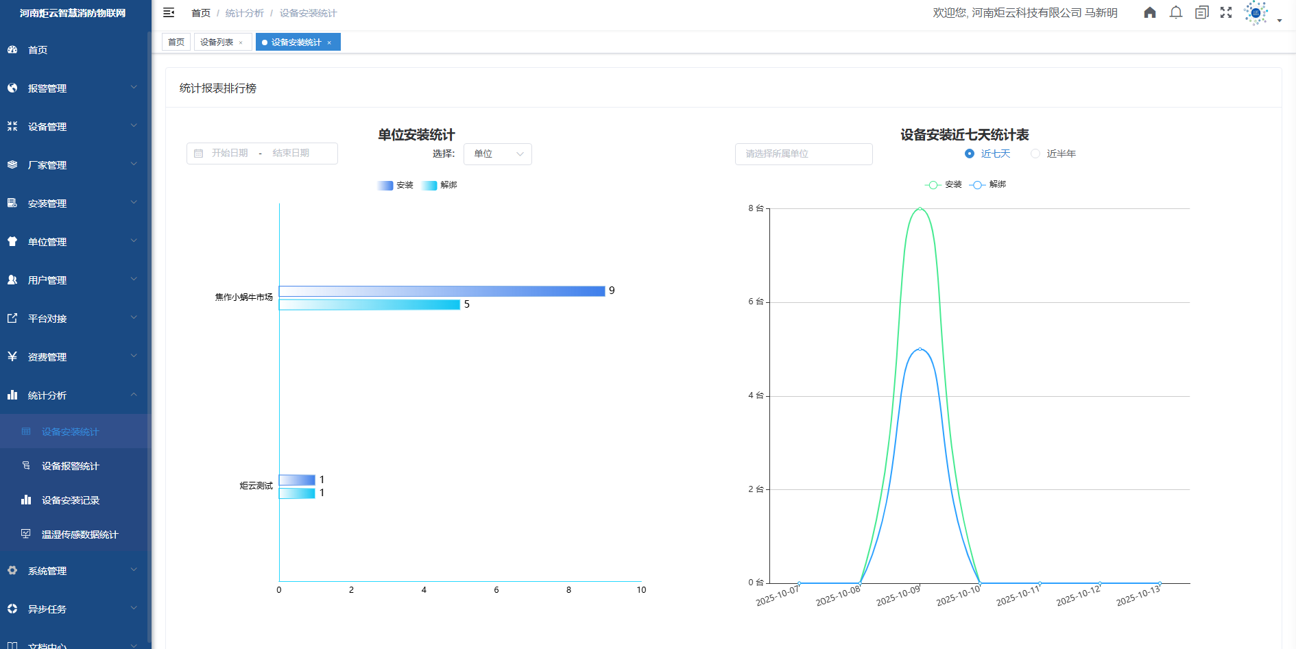
Task: Click the calendar icon in date range
Action: click(199, 154)
